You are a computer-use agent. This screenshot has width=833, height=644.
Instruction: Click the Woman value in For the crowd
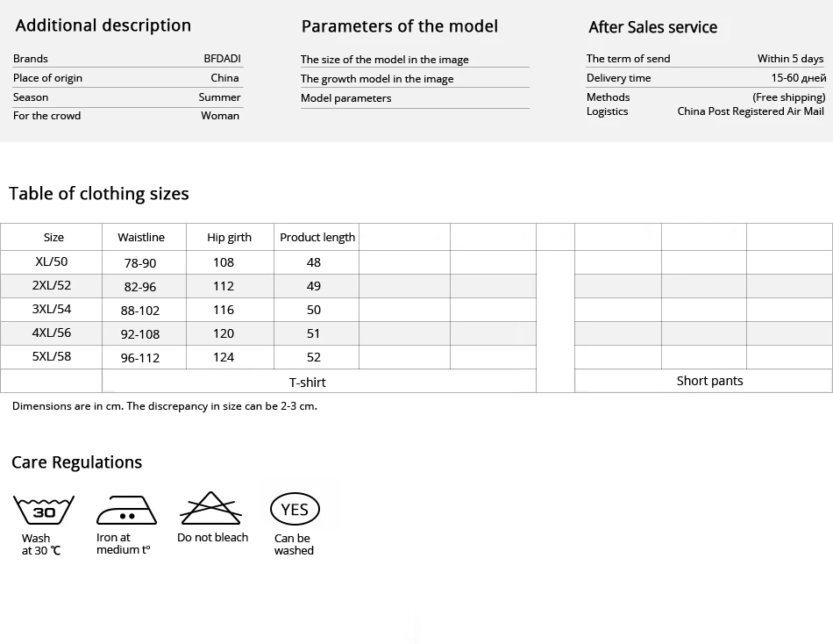220,116
